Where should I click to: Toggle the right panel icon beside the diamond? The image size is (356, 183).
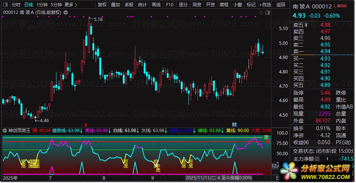click(x=268, y=13)
